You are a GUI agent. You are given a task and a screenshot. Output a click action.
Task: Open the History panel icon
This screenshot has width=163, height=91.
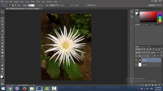pyautogui.click(x=132, y=12)
